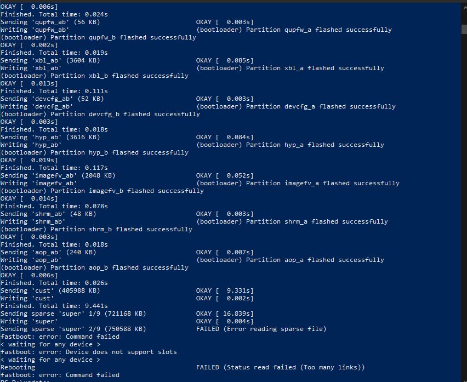Click 'Partition hyp_b flashed successfully' text

coord(119,152)
